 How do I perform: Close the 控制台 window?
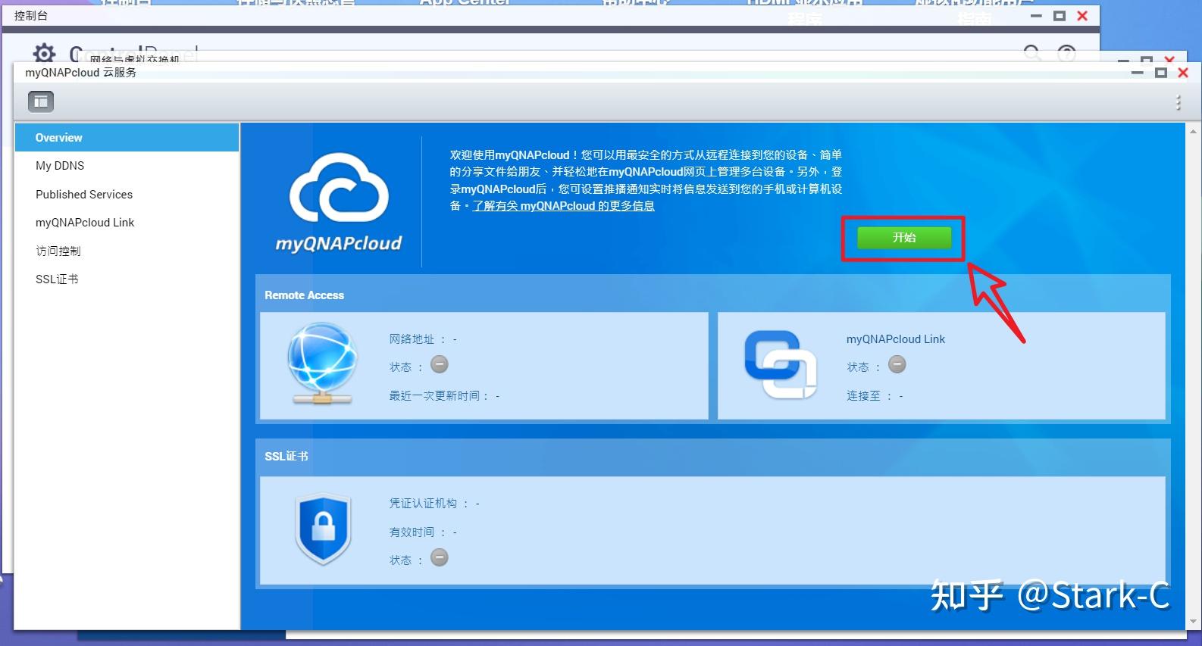pos(1082,16)
